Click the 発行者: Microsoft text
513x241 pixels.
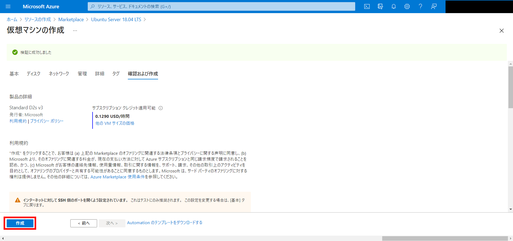click(26, 115)
